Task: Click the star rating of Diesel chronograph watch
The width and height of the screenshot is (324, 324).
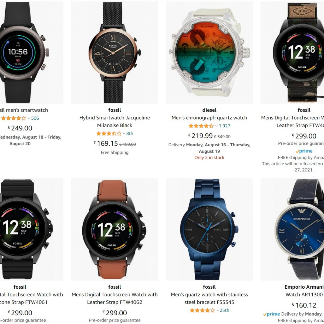Action: 201,126
